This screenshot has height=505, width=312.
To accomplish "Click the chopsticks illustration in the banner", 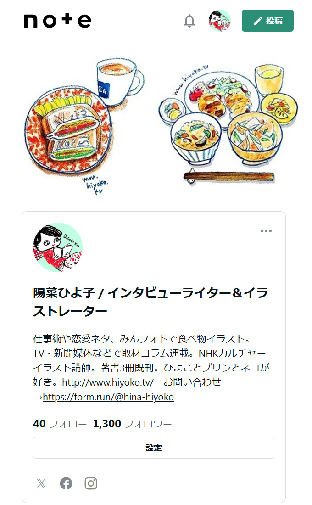I will 228,177.
